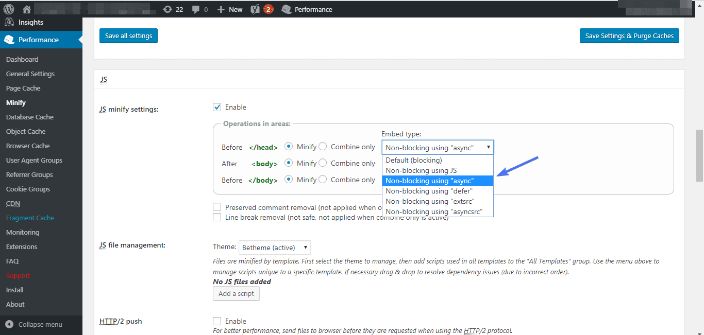Click Add a script button

236,293
